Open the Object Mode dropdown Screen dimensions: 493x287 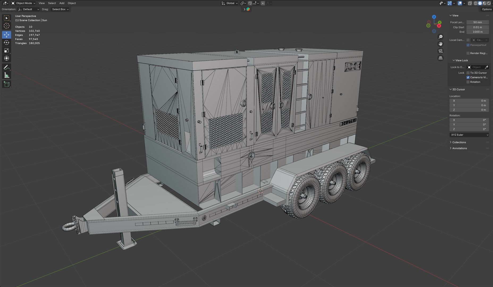point(23,3)
